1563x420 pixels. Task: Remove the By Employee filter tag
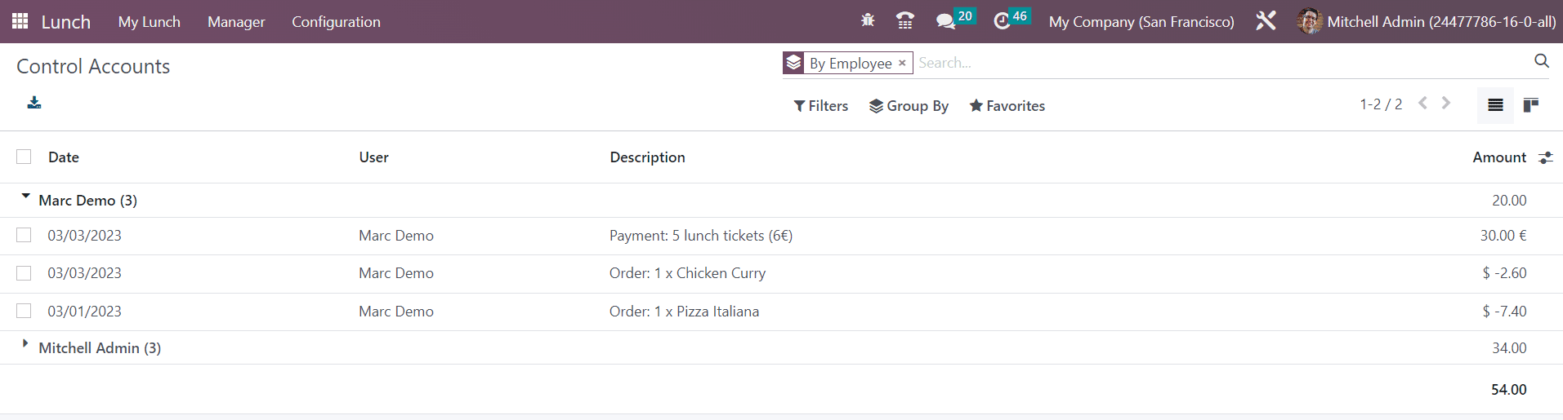[x=902, y=63]
